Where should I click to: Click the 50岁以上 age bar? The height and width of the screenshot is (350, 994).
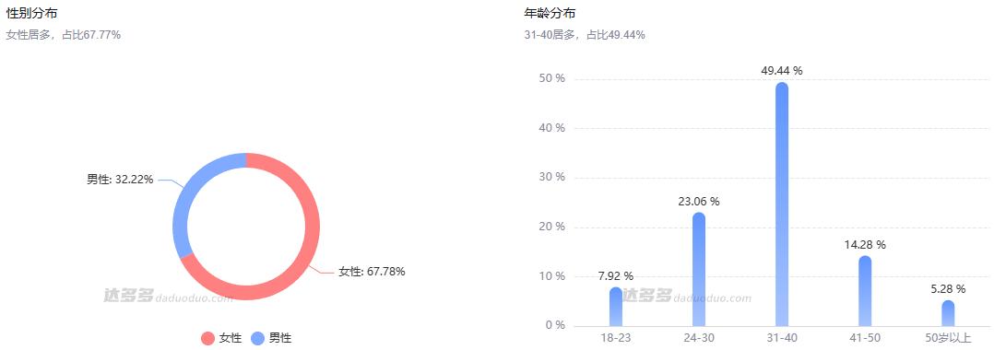pyautogui.click(x=948, y=313)
